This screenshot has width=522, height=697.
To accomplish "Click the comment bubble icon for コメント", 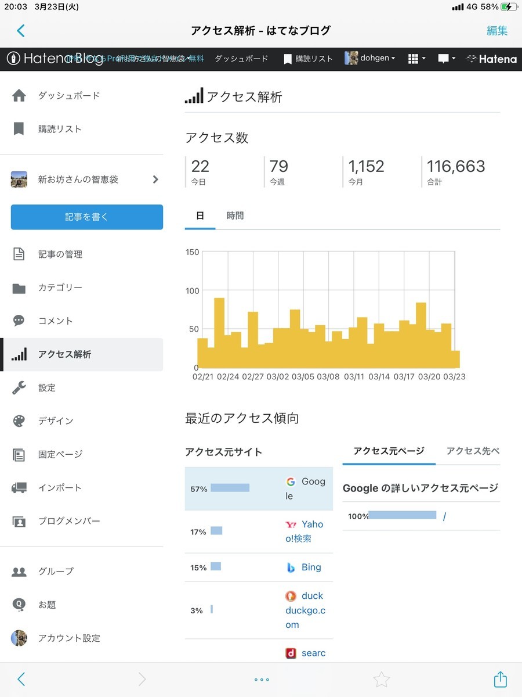I will tap(19, 321).
